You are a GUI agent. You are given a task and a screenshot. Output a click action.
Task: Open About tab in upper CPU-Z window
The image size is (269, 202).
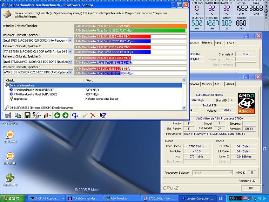click(x=230, y=43)
